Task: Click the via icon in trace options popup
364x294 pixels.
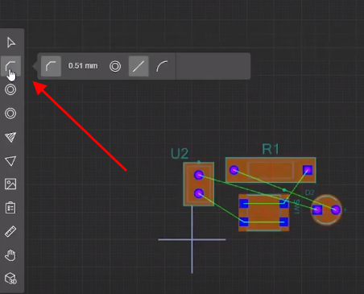Action: tap(115, 66)
